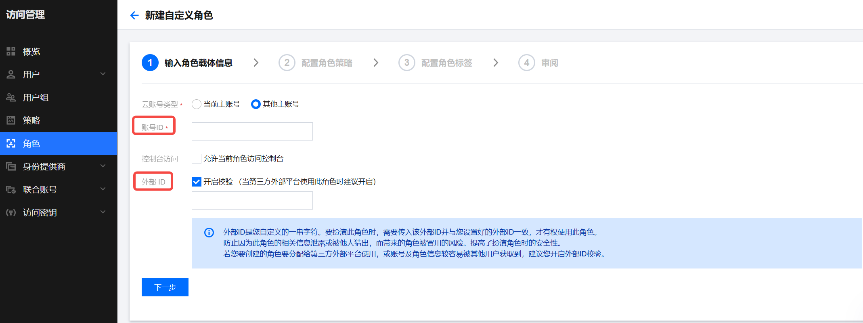Open the 策略 menu item
Viewport: 863px width, 323px height.
pos(31,120)
